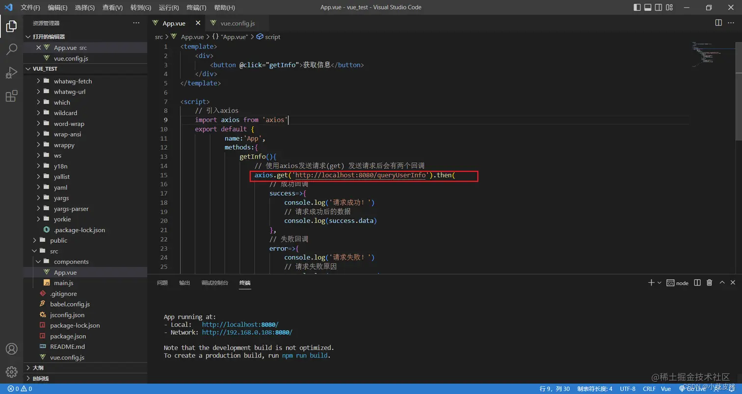
Task: Expand the public folder
Action: [x=85, y=240]
